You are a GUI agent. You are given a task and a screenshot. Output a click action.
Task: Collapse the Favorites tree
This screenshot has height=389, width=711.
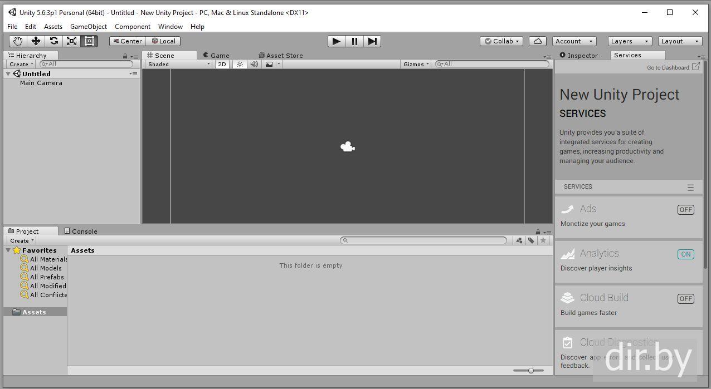[x=8, y=250]
